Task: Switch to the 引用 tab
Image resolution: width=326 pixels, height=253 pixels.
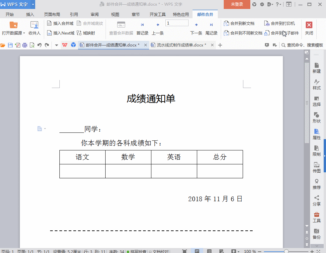Action: pos(74,14)
